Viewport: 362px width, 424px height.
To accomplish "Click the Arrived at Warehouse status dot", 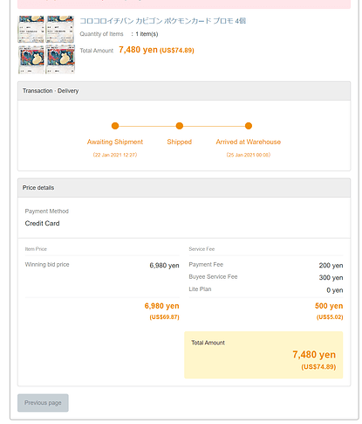I will click(249, 126).
